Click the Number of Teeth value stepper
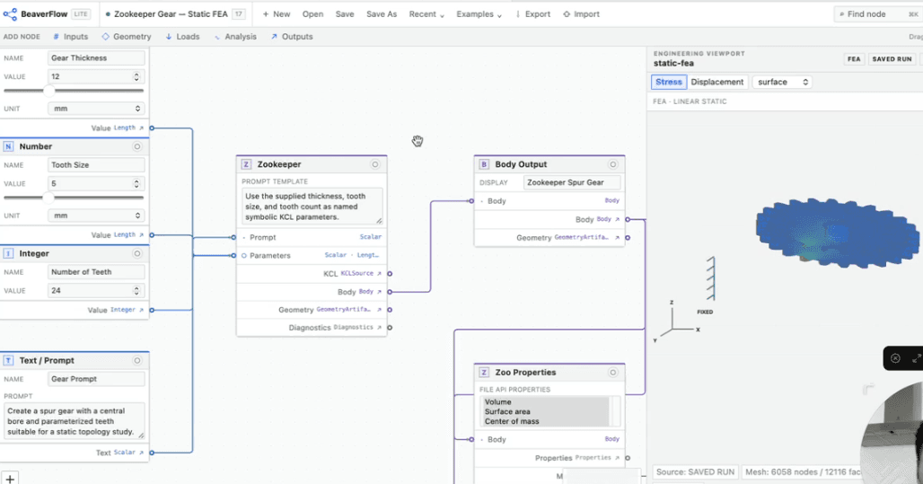This screenshot has width=923, height=484. pyautogui.click(x=136, y=291)
